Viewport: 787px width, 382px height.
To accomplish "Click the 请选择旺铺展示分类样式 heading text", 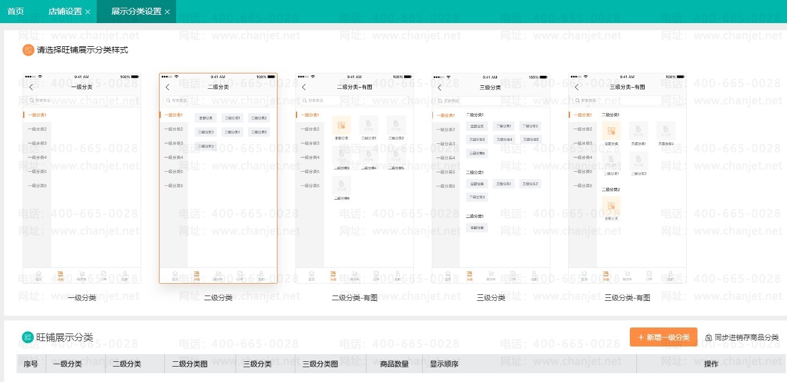I will (82, 50).
